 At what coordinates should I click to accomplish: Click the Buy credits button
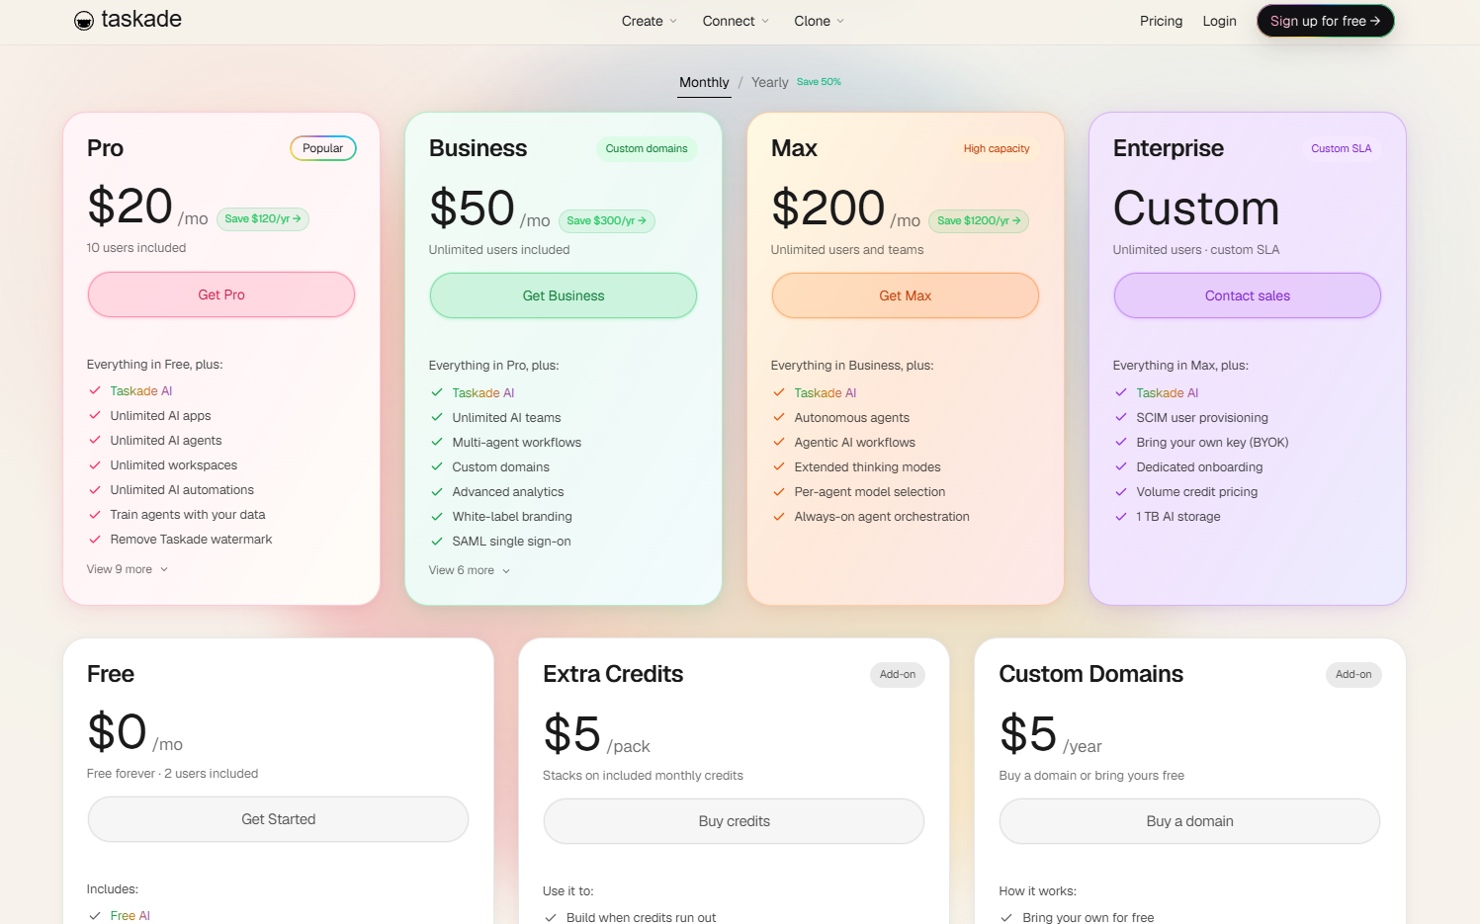(735, 821)
